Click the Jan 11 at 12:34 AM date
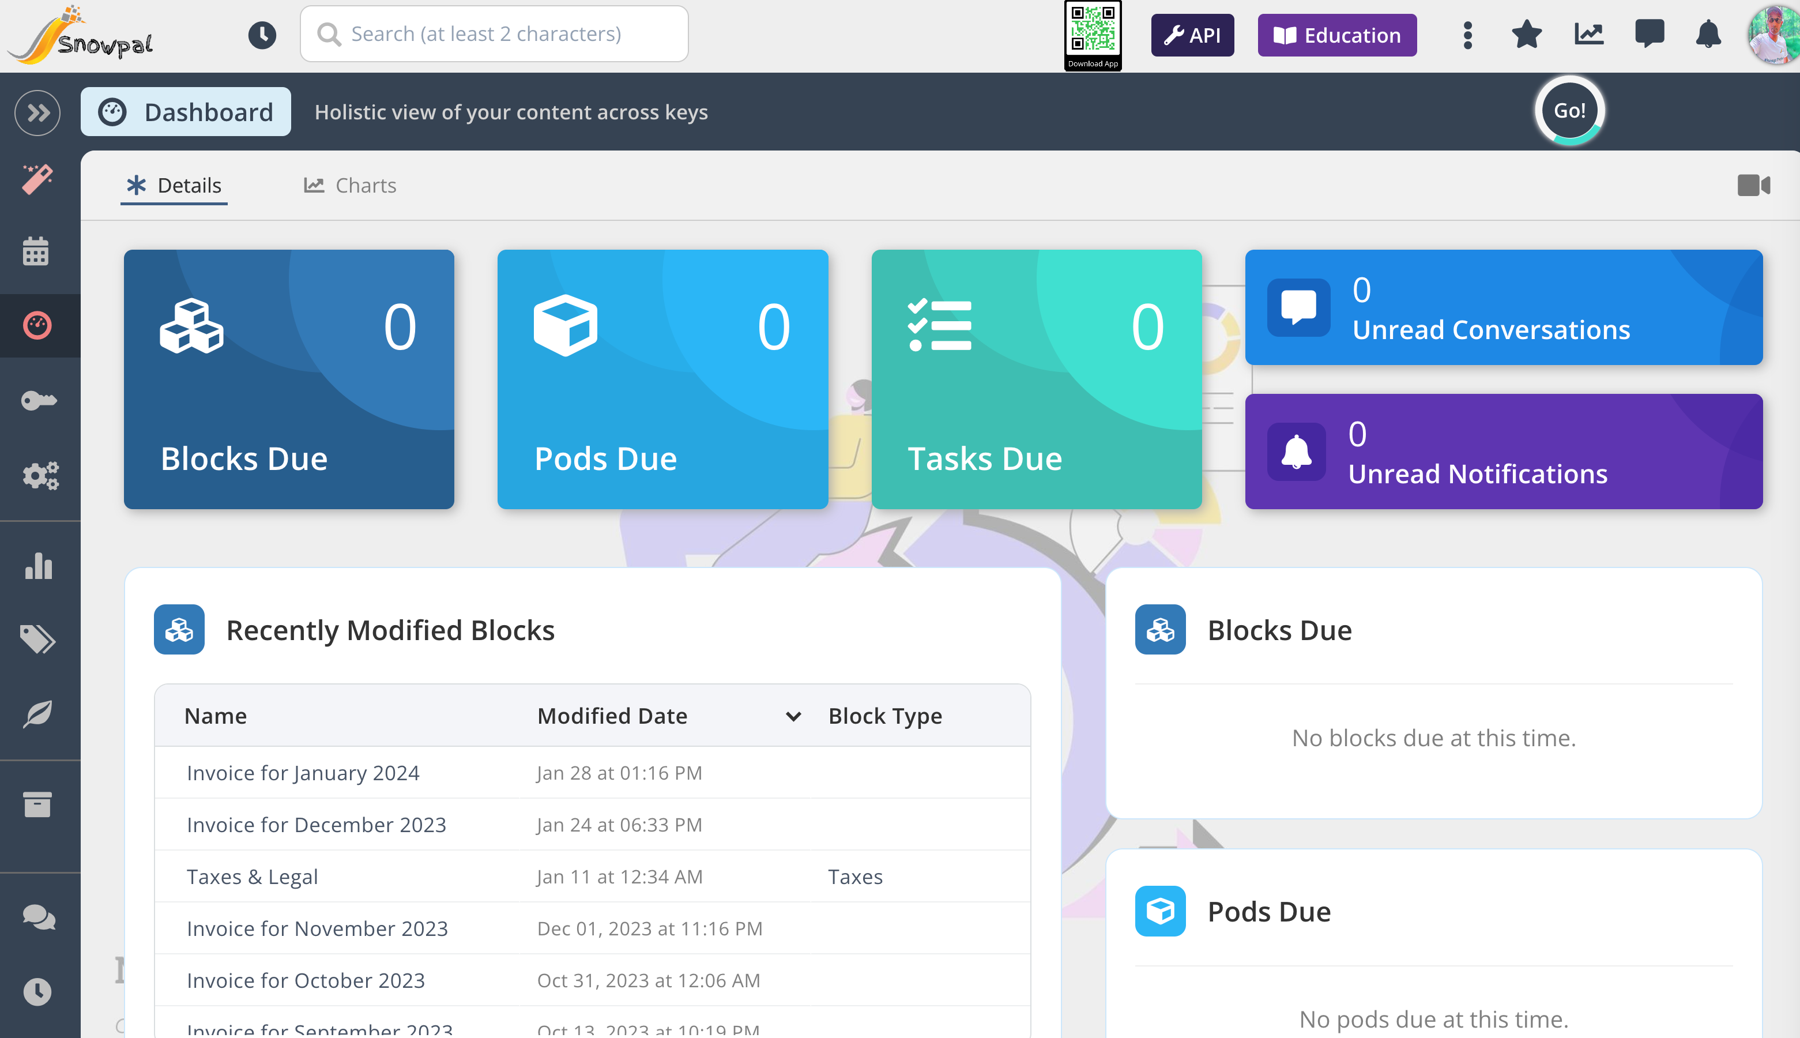The width and height of the screenshot is (1800, 1038). (x=620, y=877)
